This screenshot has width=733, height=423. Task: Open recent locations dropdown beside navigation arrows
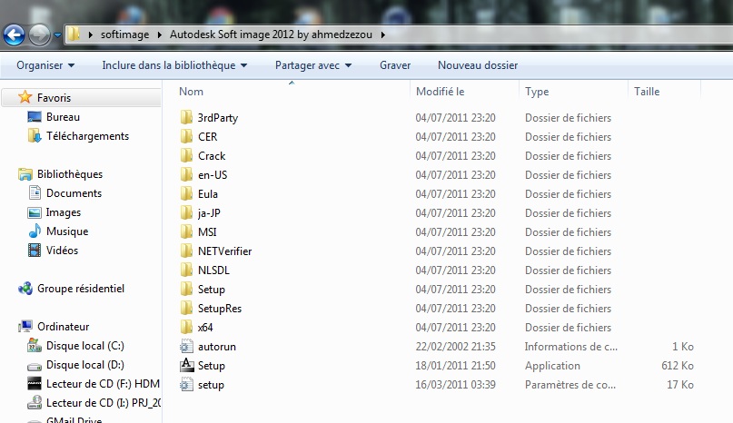click(57, 35)
